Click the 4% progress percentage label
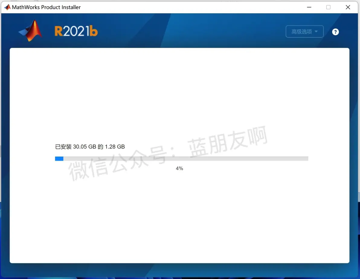Image resolution: width=360 pixels, height=279 pixels. 179,168
